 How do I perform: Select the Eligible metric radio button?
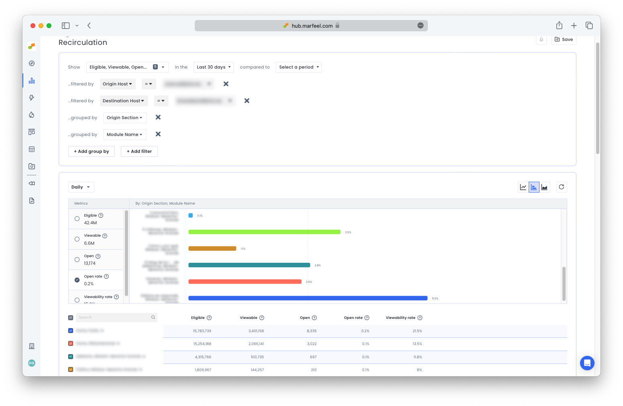tap(77, 219)
